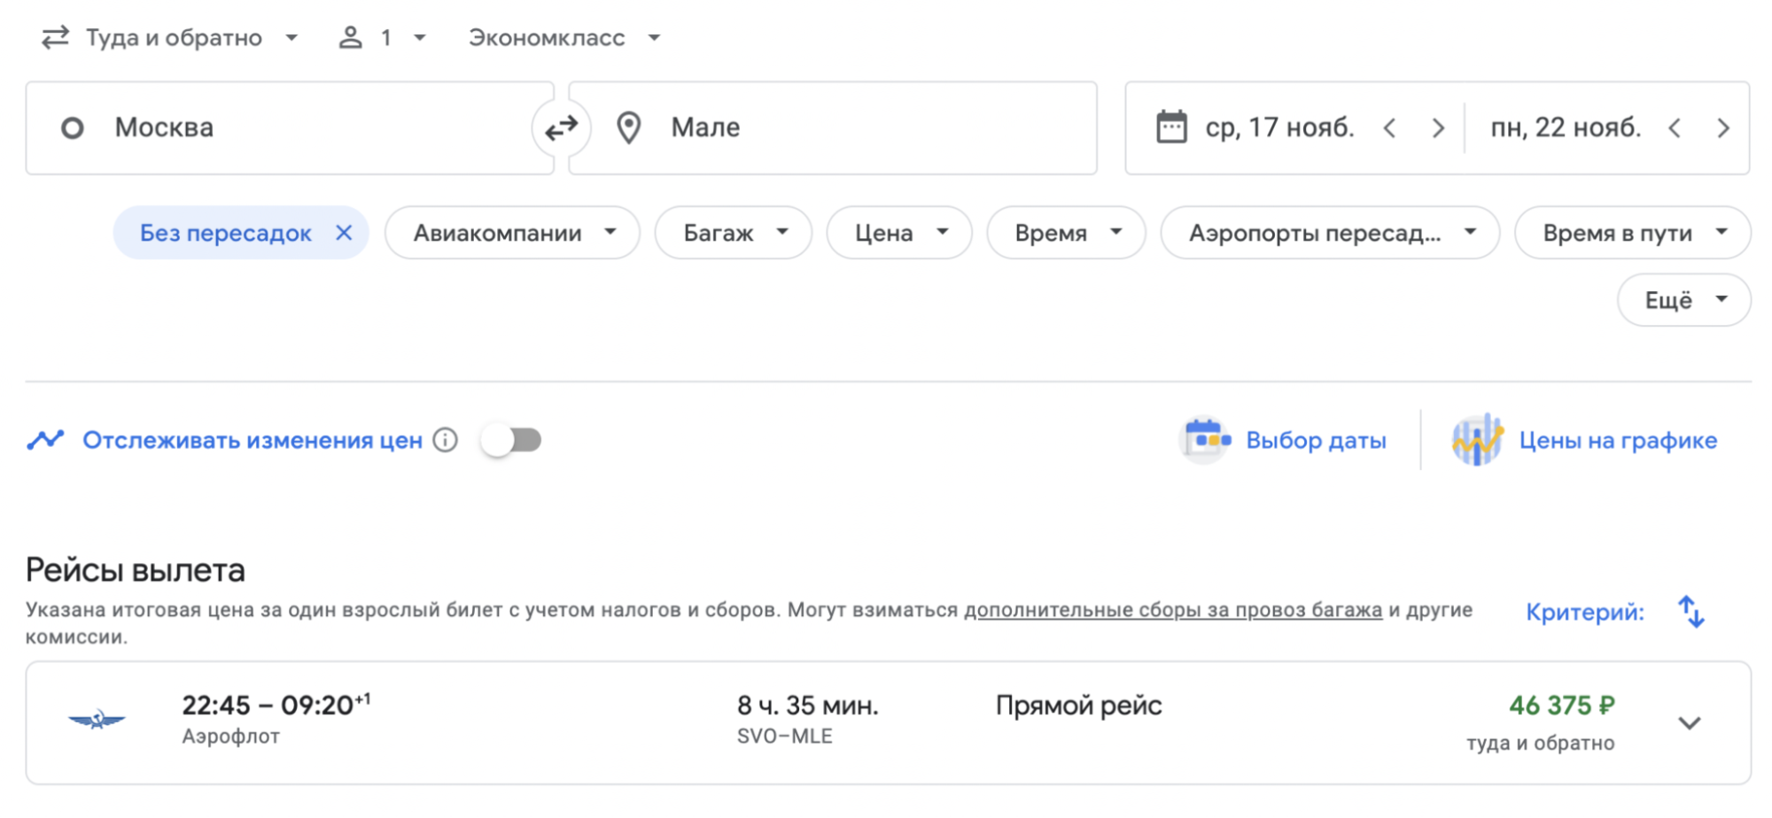Image resolution: width=1772 pixels, height=818 pixels.
Task: Click the Мале destination field
Action: [833, 128]
